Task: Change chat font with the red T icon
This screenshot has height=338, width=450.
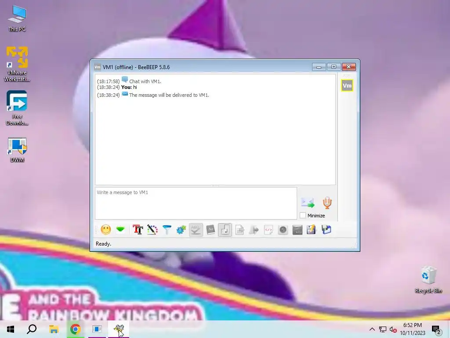Action: tap(138, 230)
